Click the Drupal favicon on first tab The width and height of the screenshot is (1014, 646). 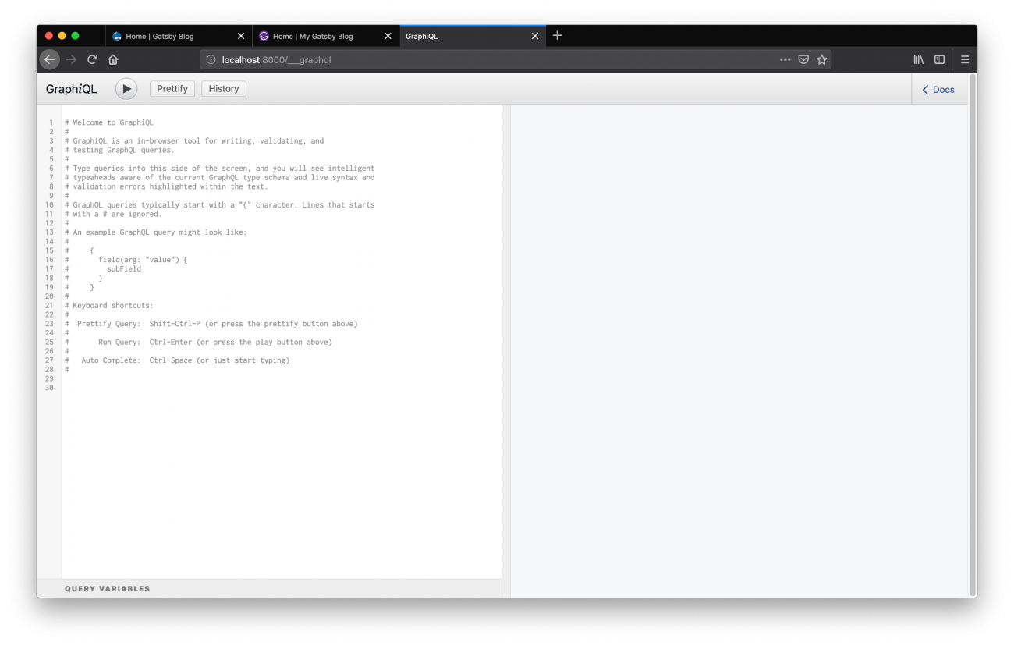(x=117, y=36)
